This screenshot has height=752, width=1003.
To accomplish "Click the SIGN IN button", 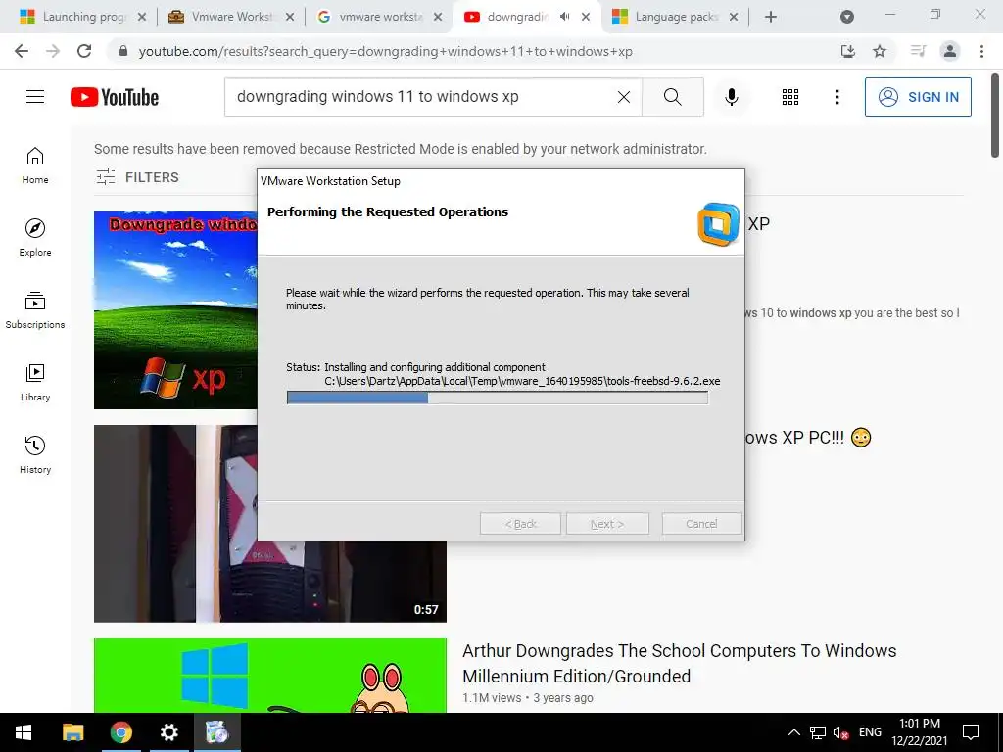I will click(918, 97).
